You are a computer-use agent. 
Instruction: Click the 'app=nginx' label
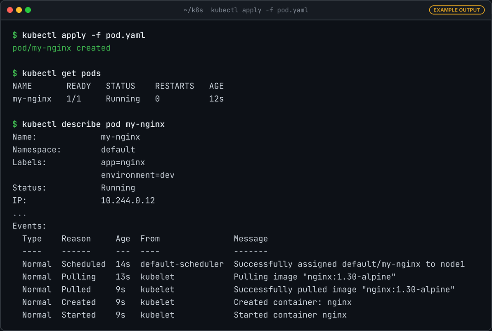[x=123, y=162]
